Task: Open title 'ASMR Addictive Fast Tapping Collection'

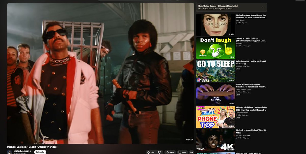Action: [x=251, y=86]
